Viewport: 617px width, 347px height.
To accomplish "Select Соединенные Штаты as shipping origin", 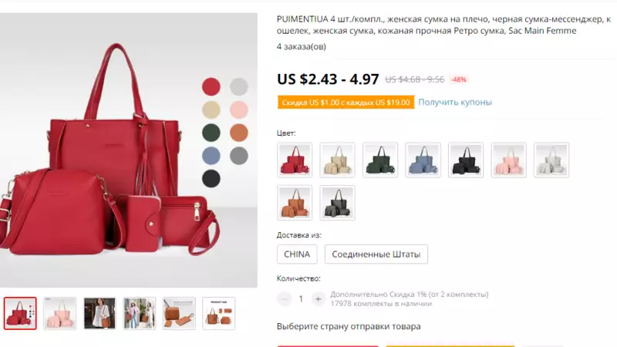I will (x=376, y=254).
